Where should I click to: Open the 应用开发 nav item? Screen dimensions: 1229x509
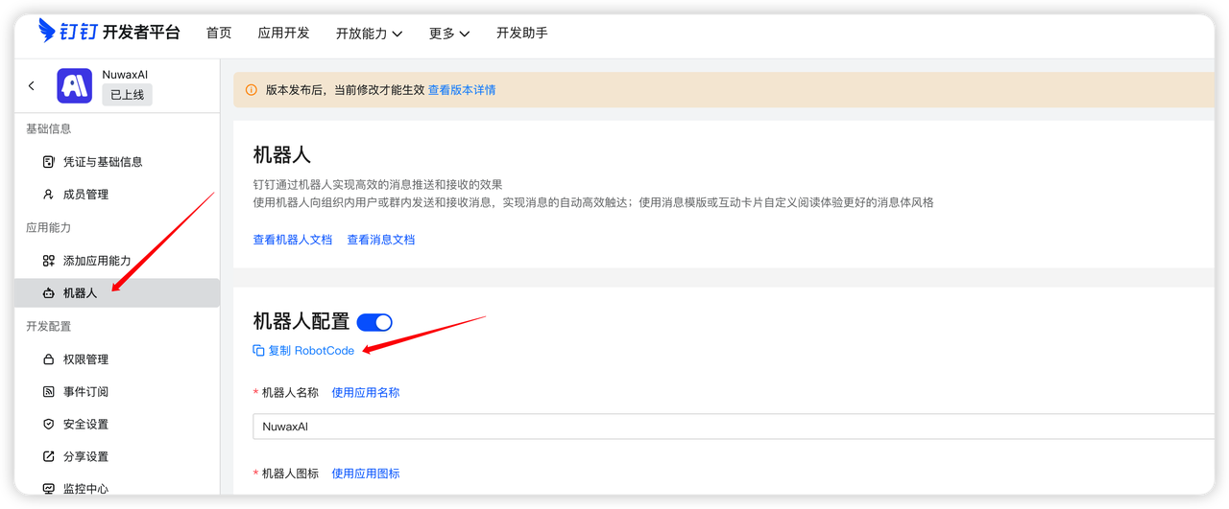pyautogui.click(x=284, y=33)
